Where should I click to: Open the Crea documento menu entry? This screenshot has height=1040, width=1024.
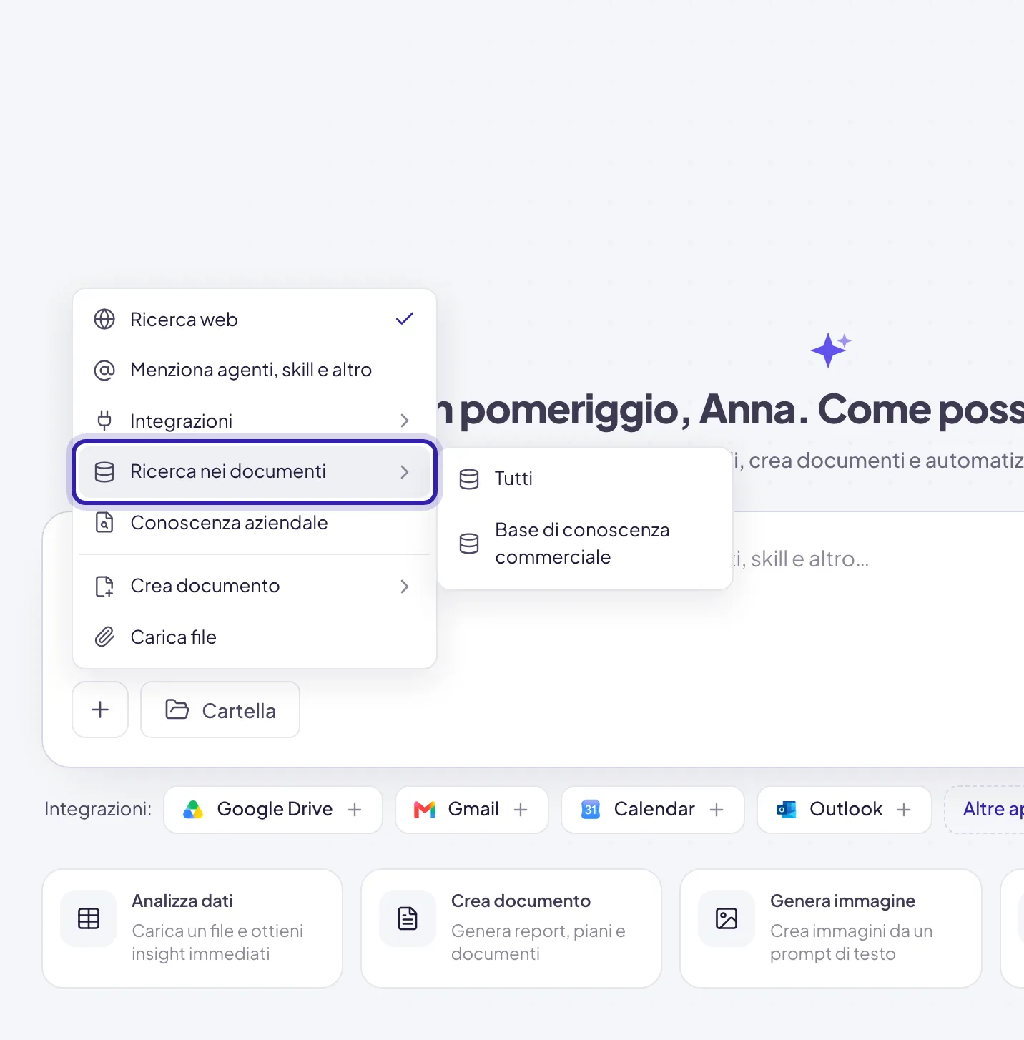[255, 586]
